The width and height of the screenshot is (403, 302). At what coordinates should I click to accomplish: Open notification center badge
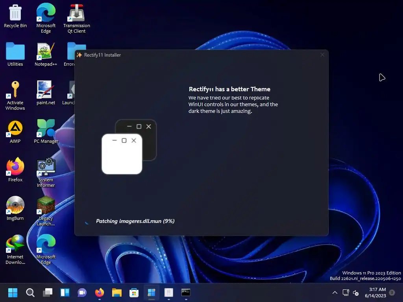coord(392,292)
